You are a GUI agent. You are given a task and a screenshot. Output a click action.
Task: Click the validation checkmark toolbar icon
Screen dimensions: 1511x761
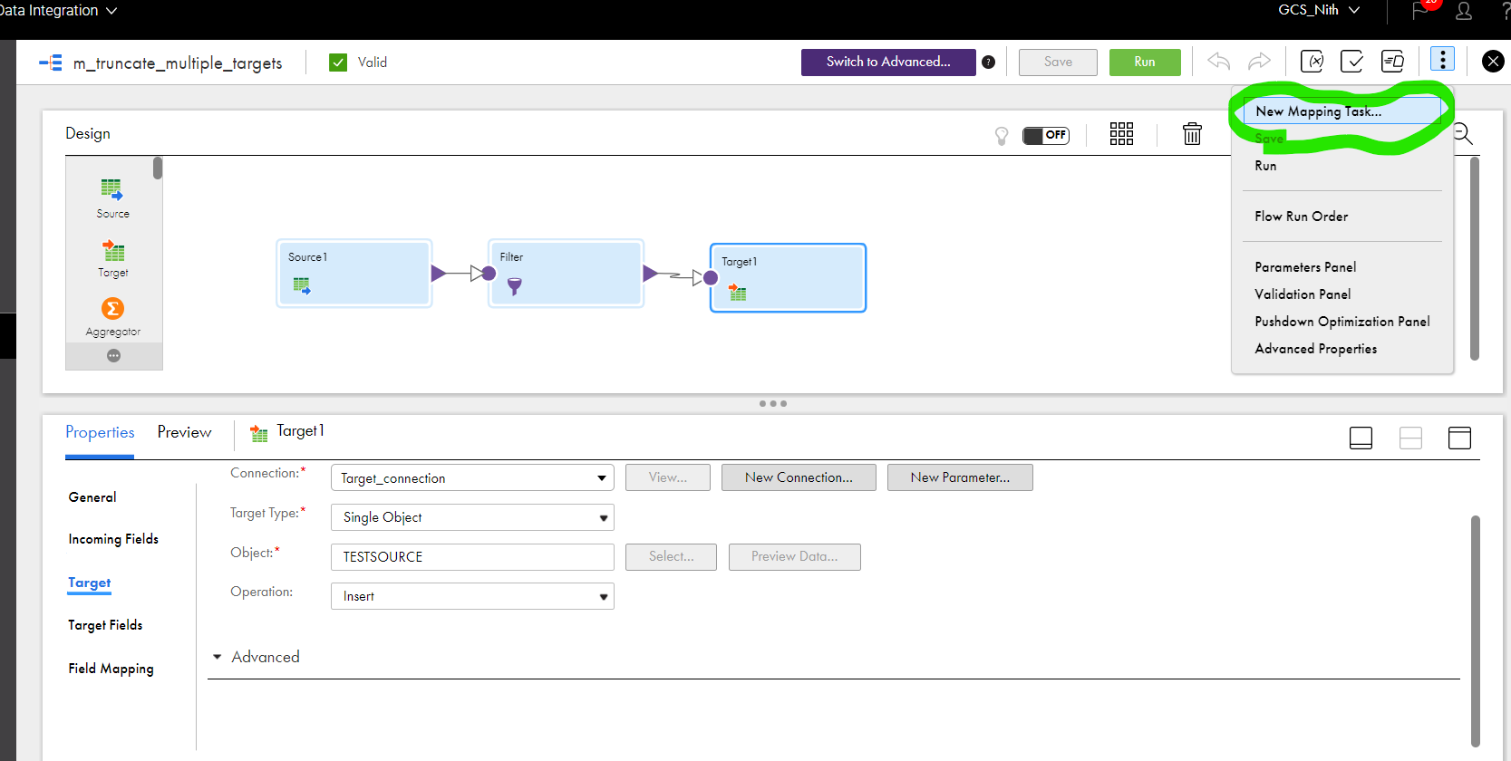[x=1351, y=62]
